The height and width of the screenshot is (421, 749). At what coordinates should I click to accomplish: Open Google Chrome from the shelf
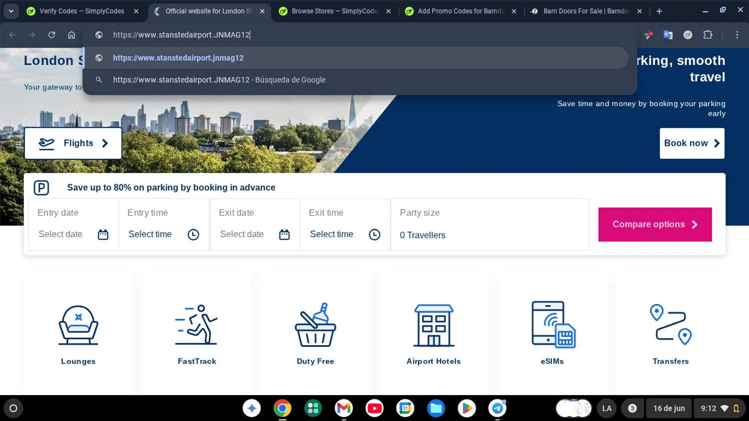tap(283, 408)
